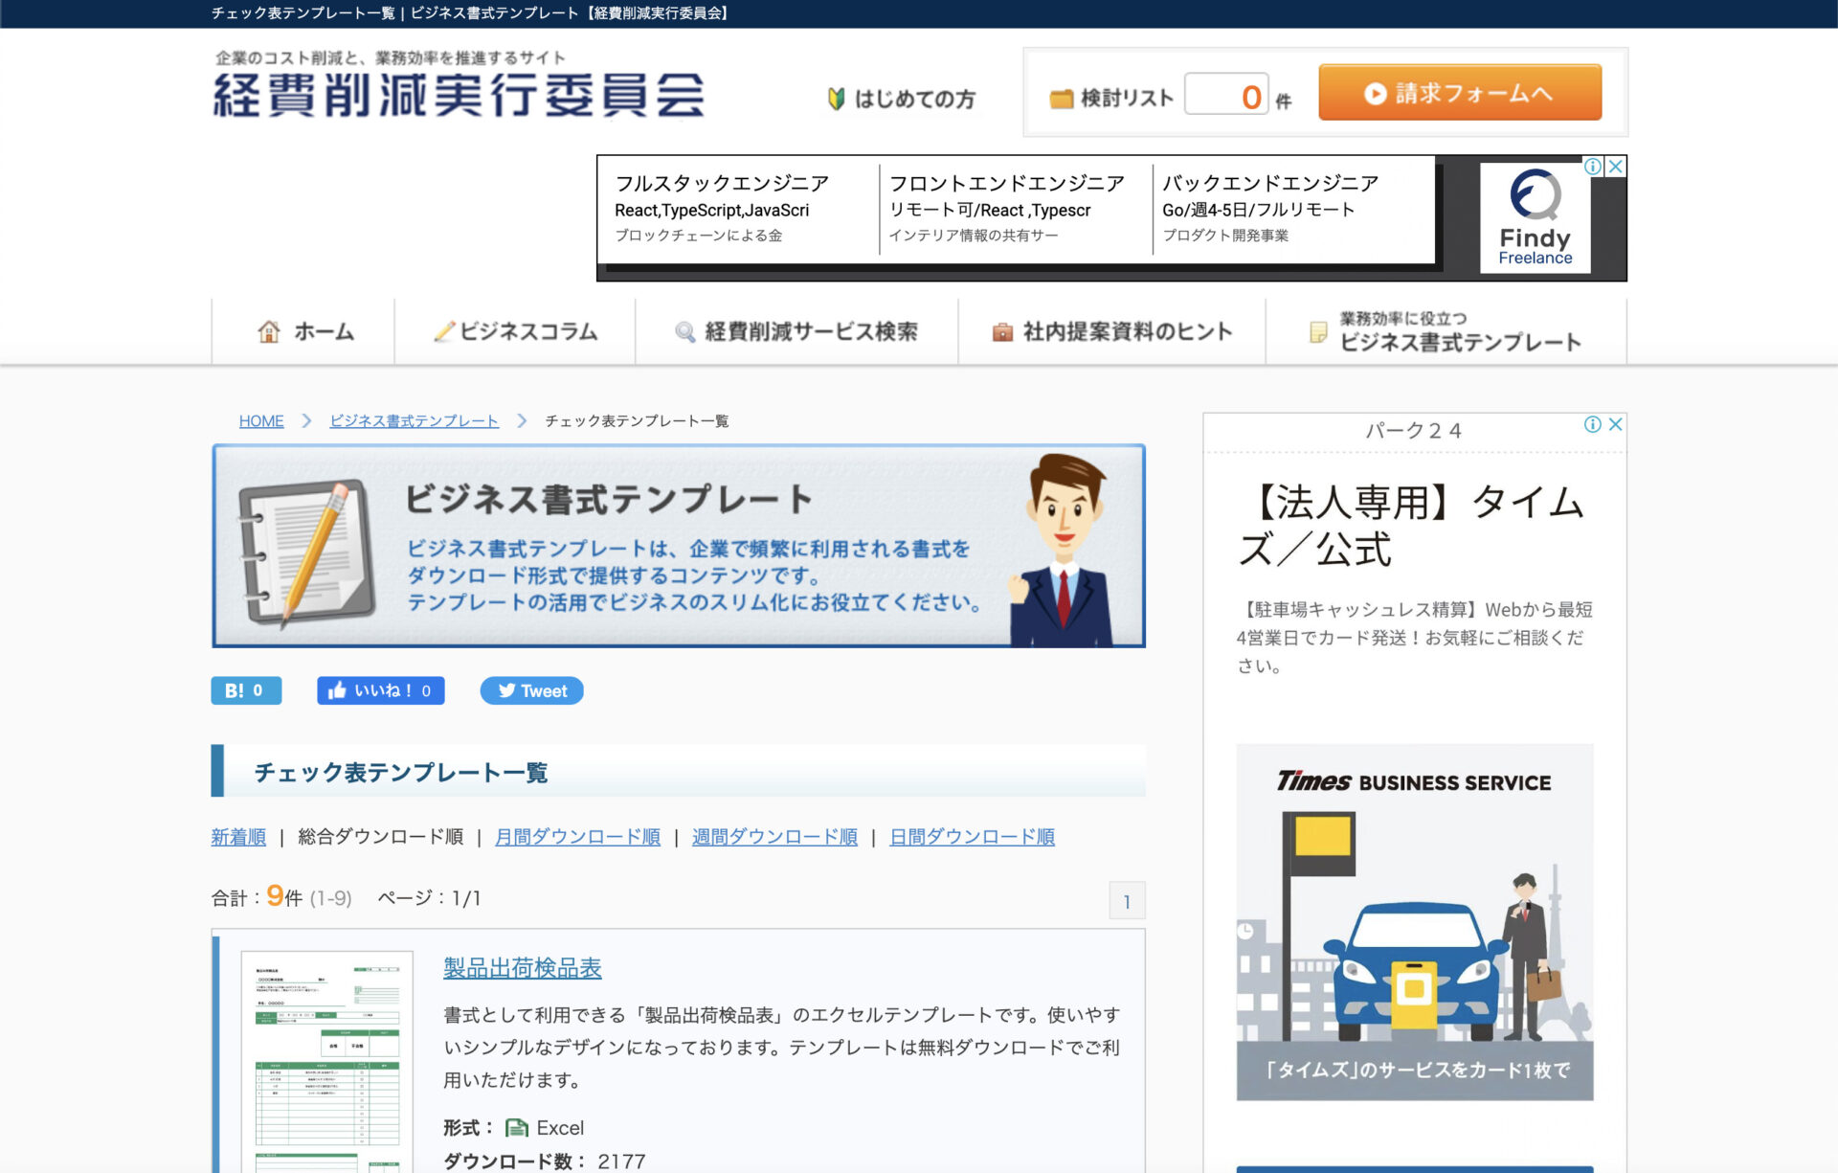Close the Findy Freelance ad with the X
The width and height of the screenshot is (1838, 1173).
(x=1616, y=166)
